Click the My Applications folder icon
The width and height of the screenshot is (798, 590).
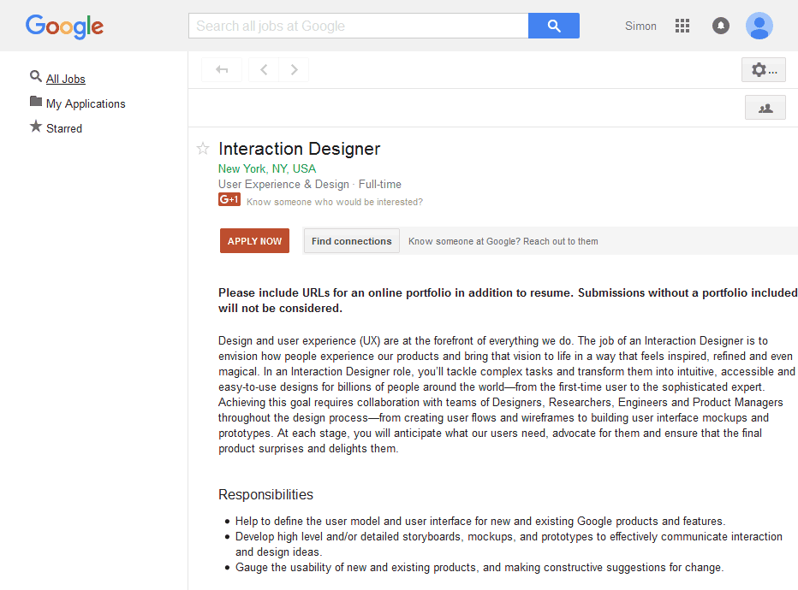(x=36, y=101)
